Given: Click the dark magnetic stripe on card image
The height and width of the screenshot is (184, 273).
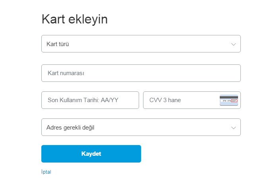Looking at the screenshot, I should point(229,97).
